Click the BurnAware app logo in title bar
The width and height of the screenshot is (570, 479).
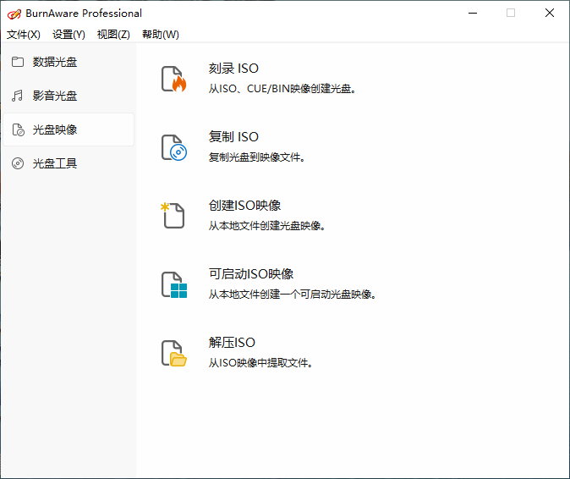(14, 14)
